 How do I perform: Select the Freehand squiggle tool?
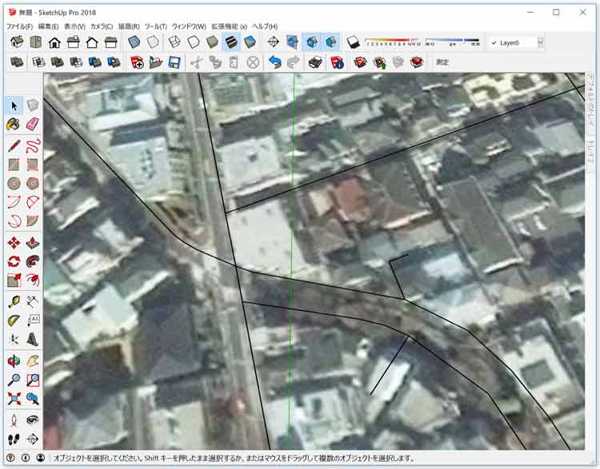33,146
